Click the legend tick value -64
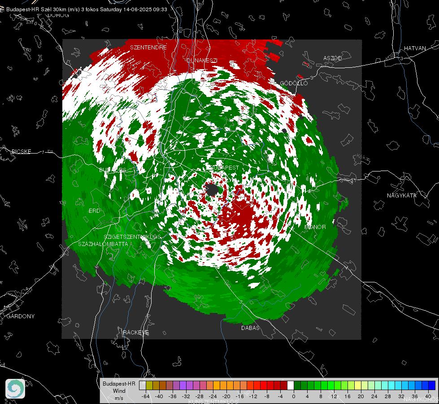This screenshot has width=439, height=404. click(x=146, y=396)
